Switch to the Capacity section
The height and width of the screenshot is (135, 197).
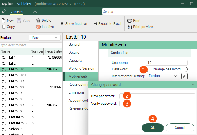pos(75,61)
